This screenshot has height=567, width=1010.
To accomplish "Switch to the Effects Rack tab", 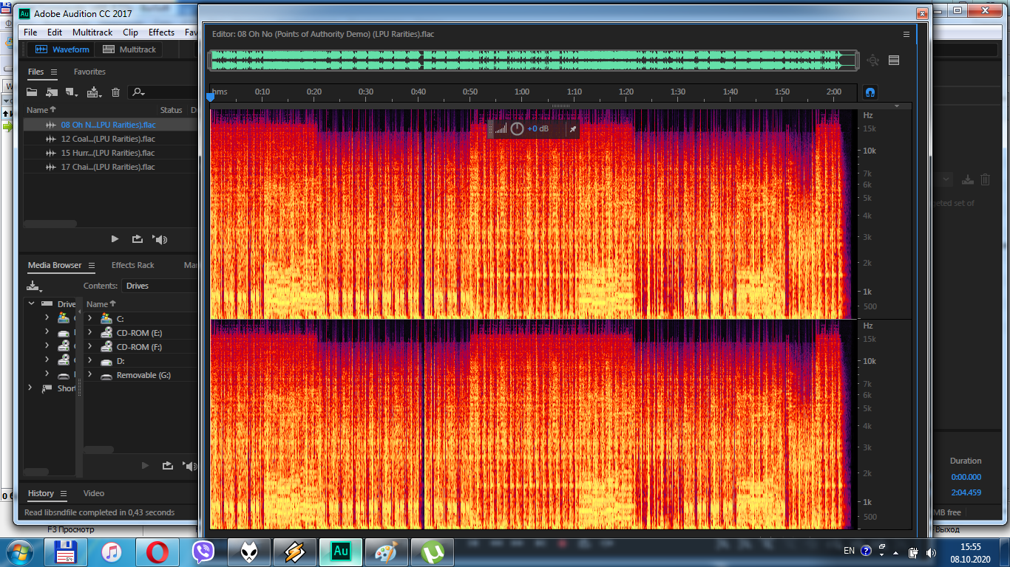I will pos(132,265).
